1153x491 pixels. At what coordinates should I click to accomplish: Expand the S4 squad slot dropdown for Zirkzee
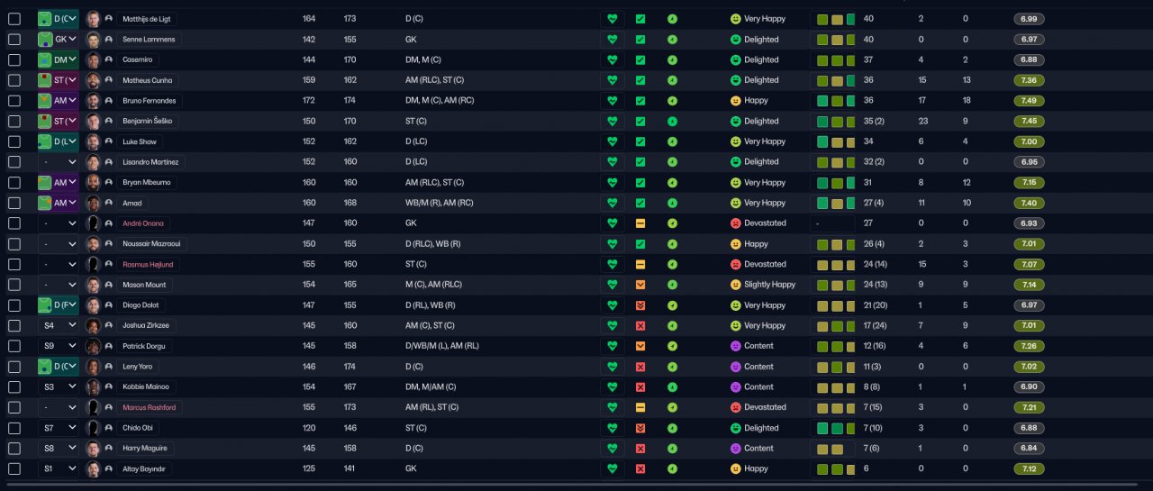click(x=59, y=325)
